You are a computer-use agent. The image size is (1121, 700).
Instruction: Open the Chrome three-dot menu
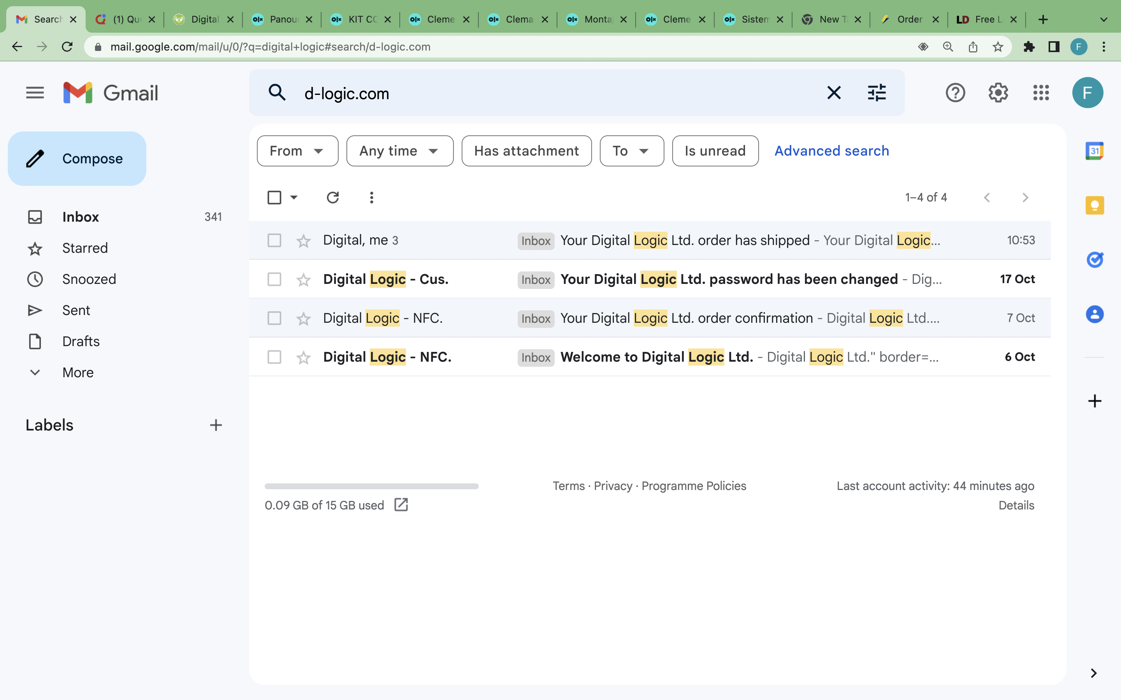[x=1104, y=47]
